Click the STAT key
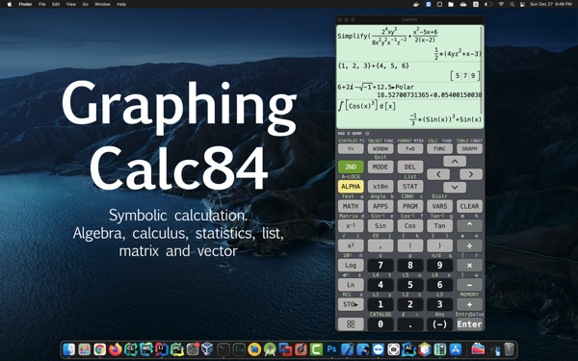578x361 pixels. (x=410, y=187)
